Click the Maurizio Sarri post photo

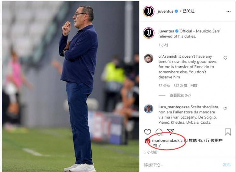[x=70, y=87]
